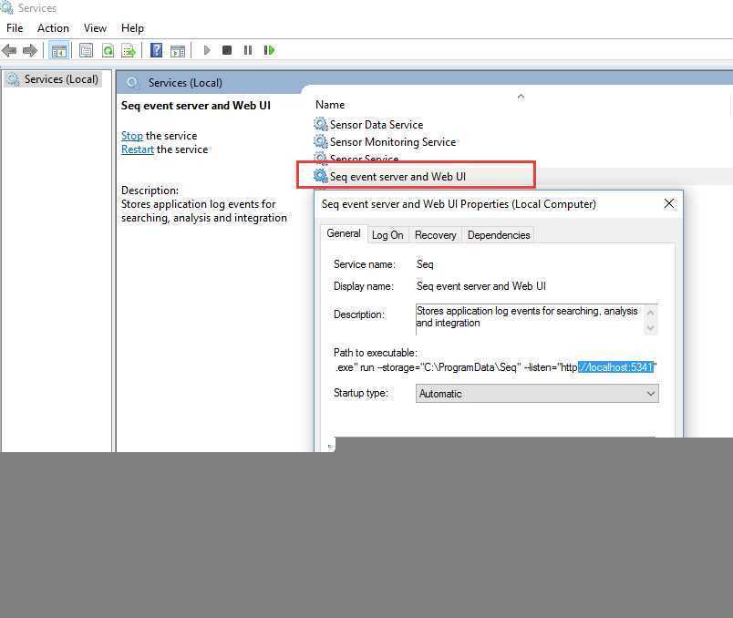Click the Description box scroll down arrow
This screenshot has height=618, width=733.
click(650, 328)
